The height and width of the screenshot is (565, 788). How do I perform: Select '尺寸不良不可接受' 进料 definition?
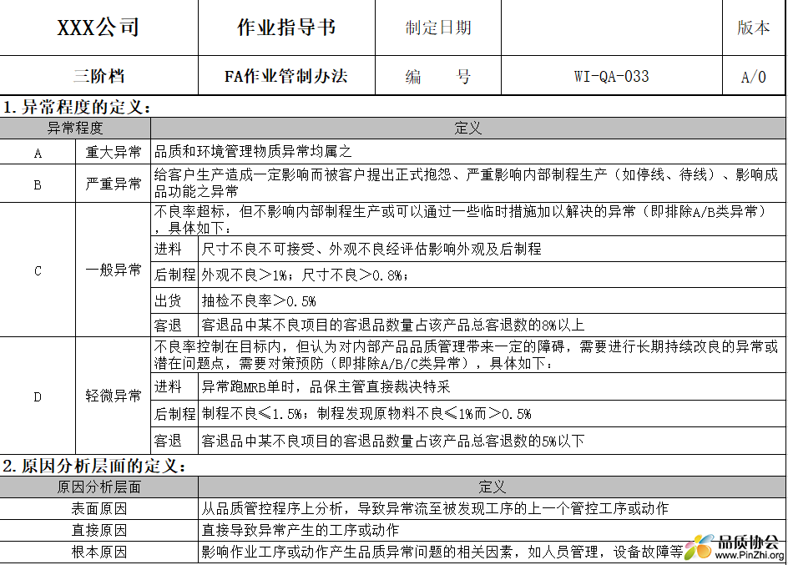tap(492, 249)
